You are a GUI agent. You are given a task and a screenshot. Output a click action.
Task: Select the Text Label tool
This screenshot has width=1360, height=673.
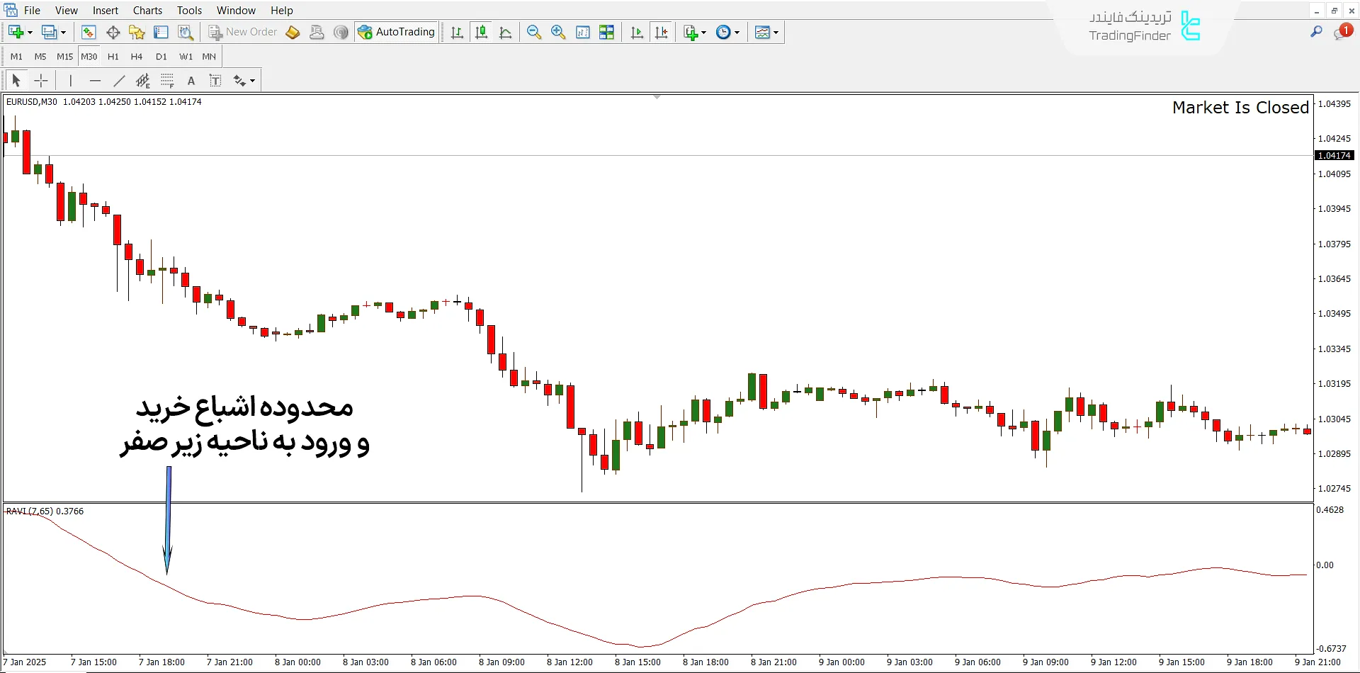click(215, 81)
